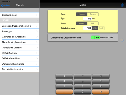Select Déficit Sodium in the list

20,53
